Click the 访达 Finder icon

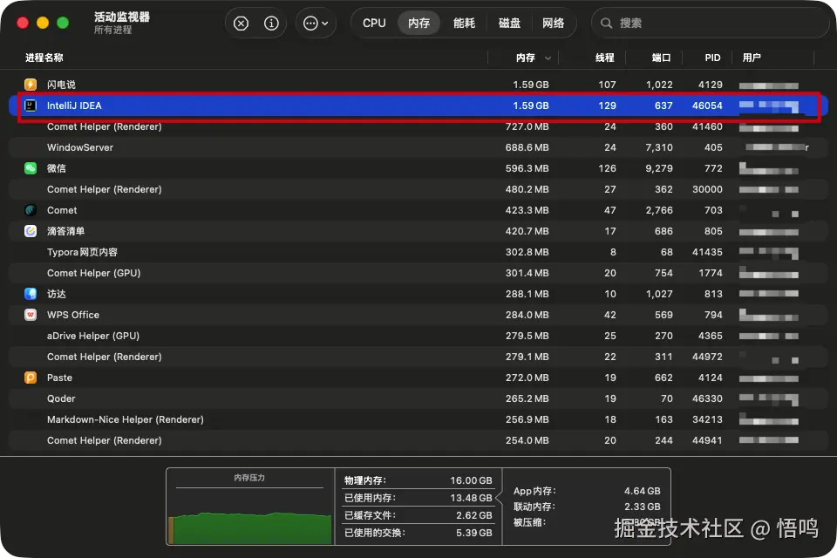click(31, 294)
